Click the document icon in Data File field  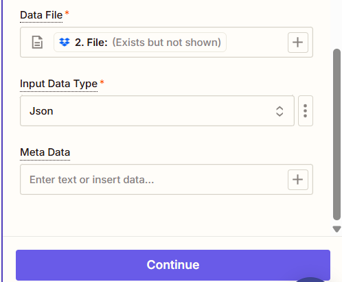click(x=37, y=43)
